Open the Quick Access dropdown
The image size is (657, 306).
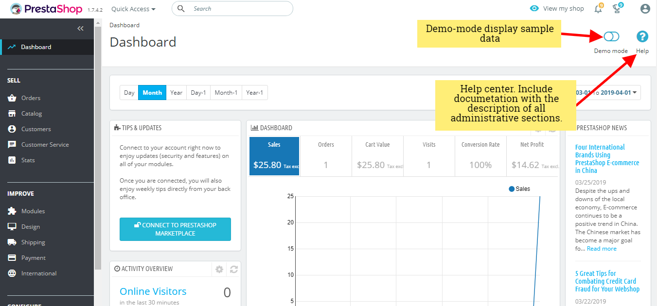coord(133,9)
